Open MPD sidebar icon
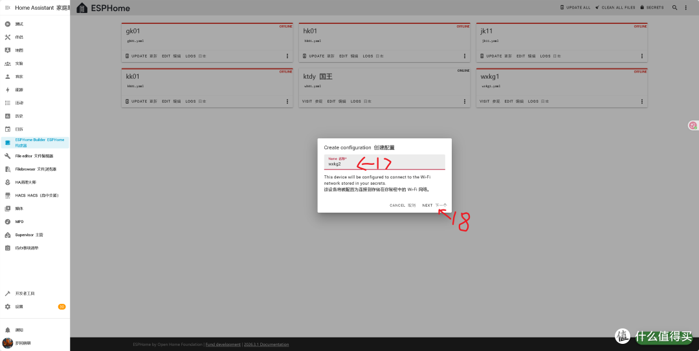The height and width of the screenshot is (351, 699). point(8,221)
